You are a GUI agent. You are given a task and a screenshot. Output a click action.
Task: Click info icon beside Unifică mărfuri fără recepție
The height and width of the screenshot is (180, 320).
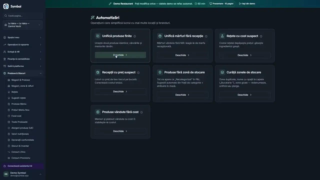[206, 36]
